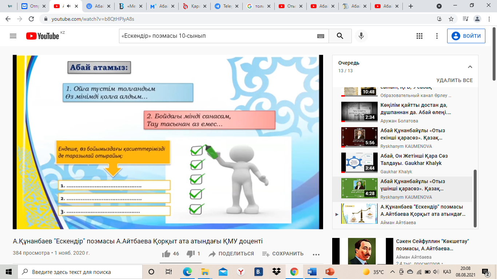Switch to the Кара tab

(194, 6)
